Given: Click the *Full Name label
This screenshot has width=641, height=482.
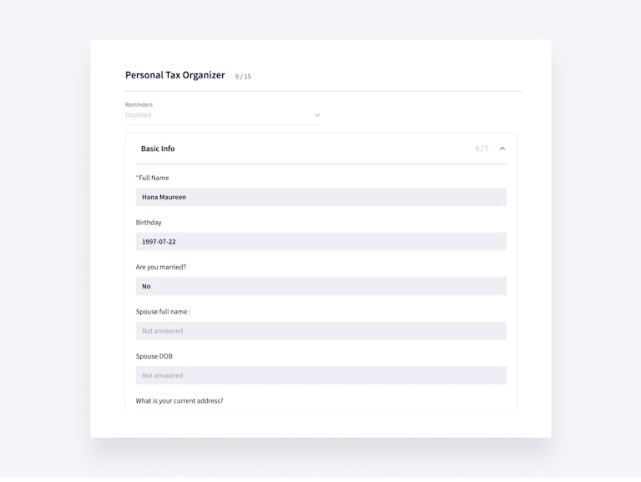Looking at the screenshot, I should click(153, 178).
